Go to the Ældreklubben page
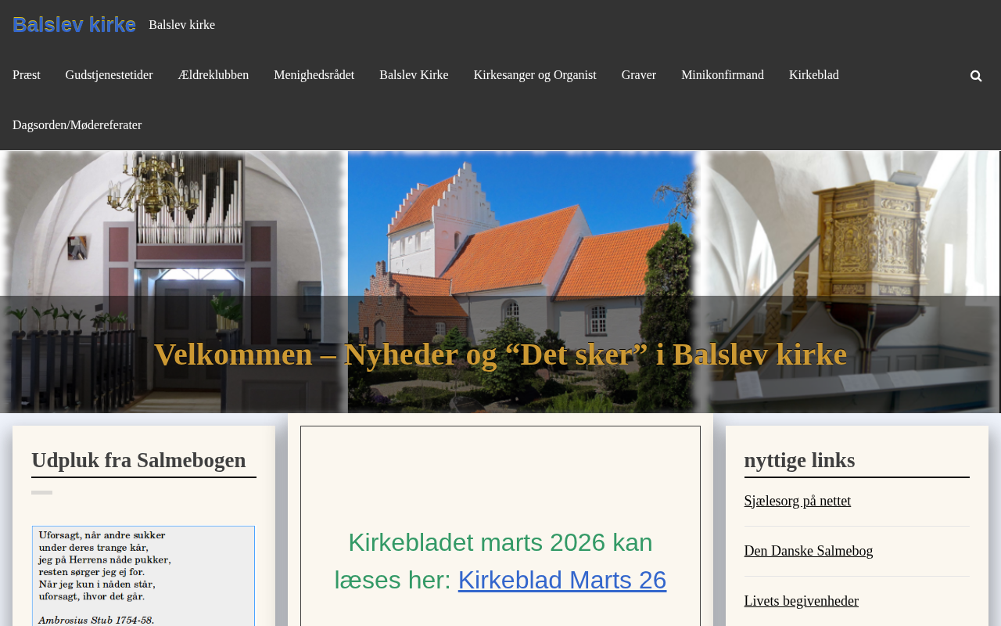This screenshot has width=1001, height=626. [x=213, y=75]
